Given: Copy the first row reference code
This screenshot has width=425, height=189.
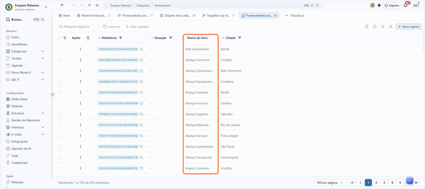Looking at the screenshot, I should [141, 49].
